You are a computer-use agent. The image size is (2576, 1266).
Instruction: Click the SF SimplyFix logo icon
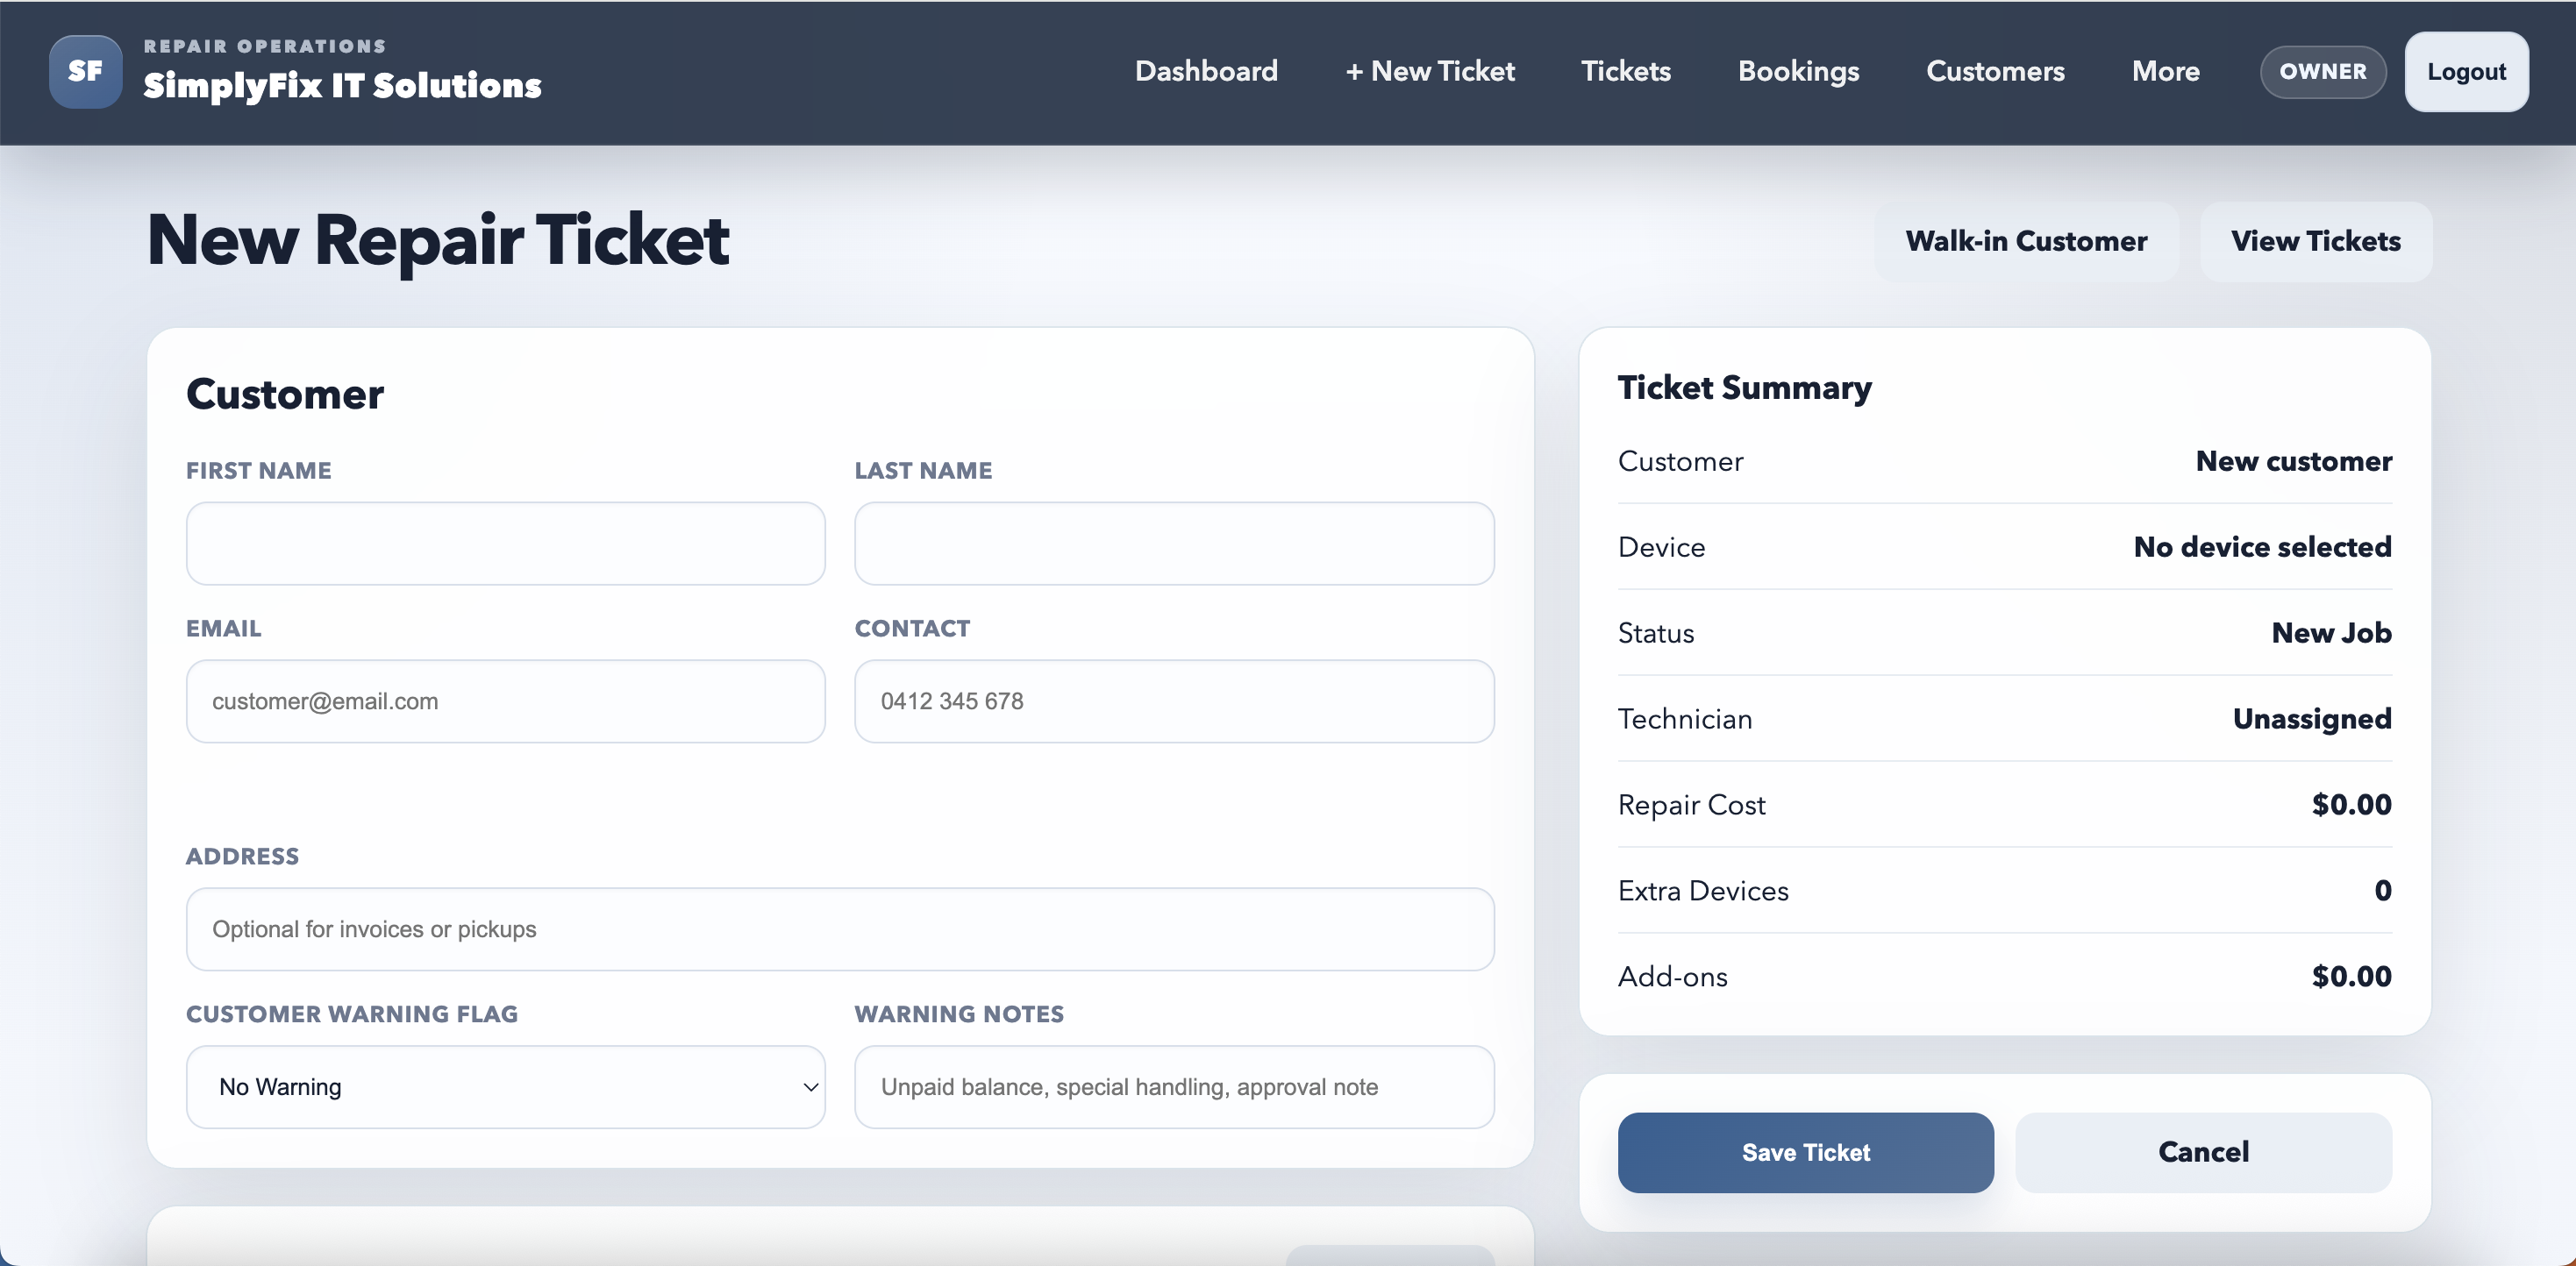85,71
